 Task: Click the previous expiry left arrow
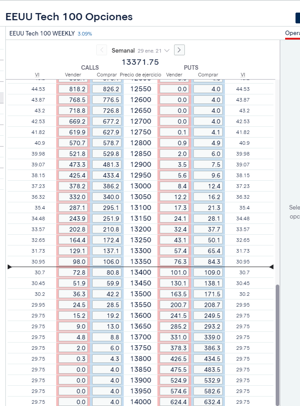pyautogui.click(x=102, y=50)
